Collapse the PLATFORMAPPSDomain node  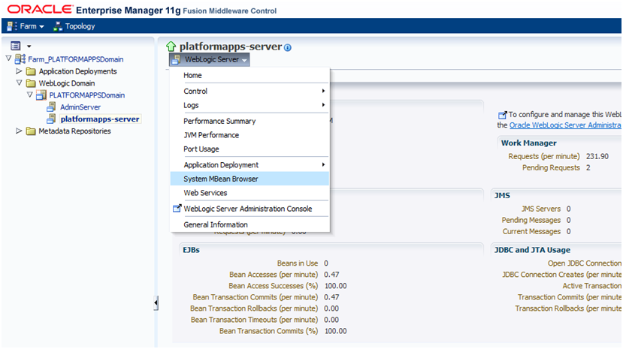[x=30, y=95]
